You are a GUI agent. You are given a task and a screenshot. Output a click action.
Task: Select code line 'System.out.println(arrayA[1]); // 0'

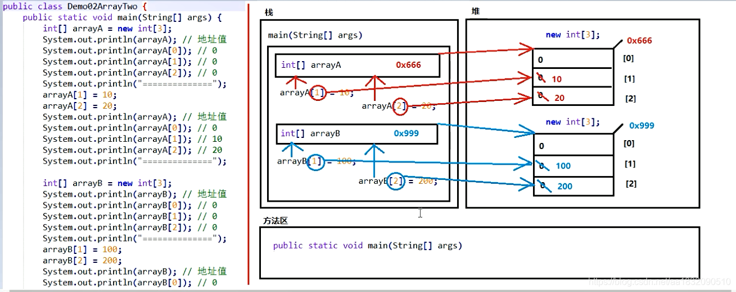130,62
